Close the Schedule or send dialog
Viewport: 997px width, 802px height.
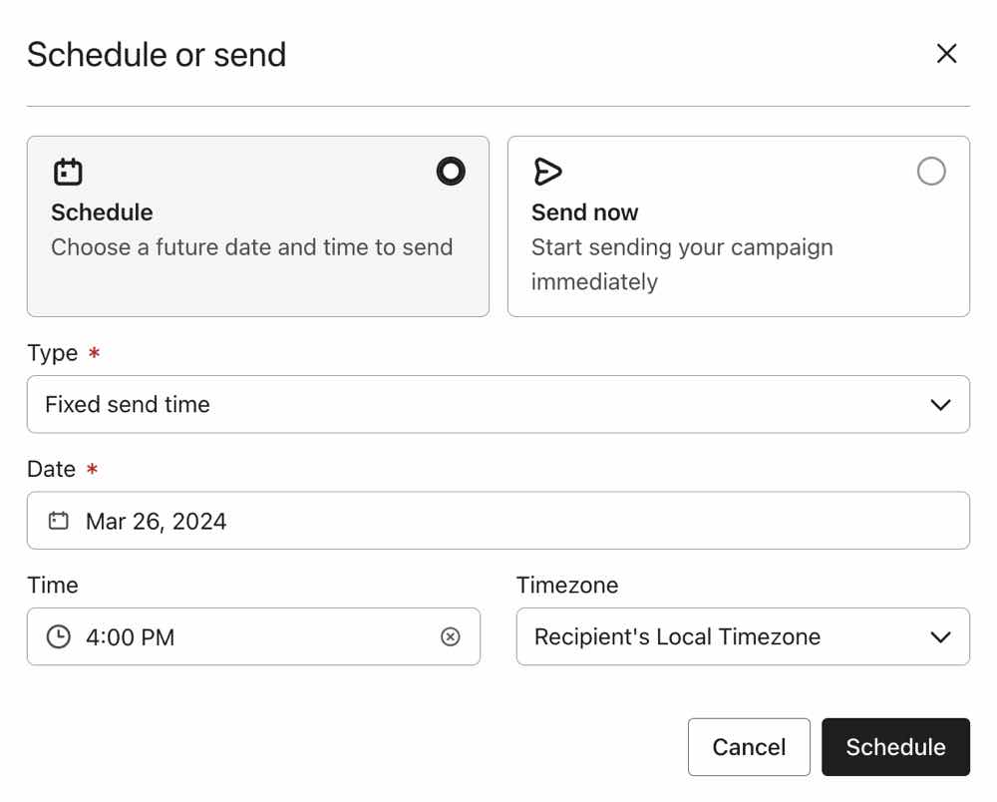pyautogui.click(x=946, y=54)
